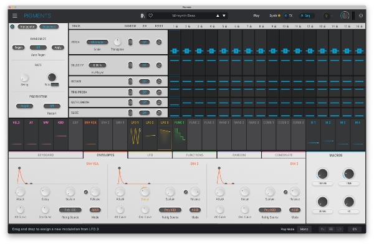Click the Trig Proba track randomize dice icon
374x244 pixels.
coord(130,92)
